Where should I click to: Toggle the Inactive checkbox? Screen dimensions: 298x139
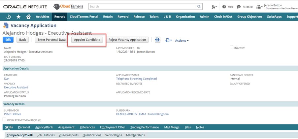pos(231,48)
